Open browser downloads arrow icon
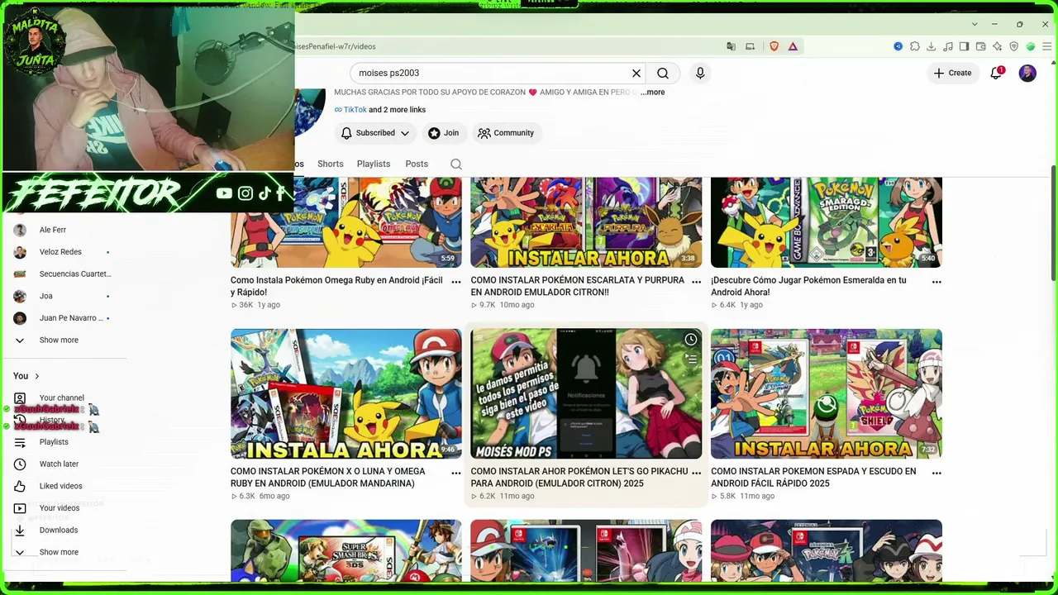The width and height of the screenshot is (1058, 595). click(932, 46)
